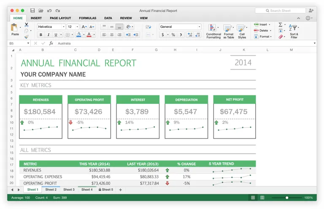Click the Search Sheet field
This screenshot has width=324, height=209.
[280, 11]
